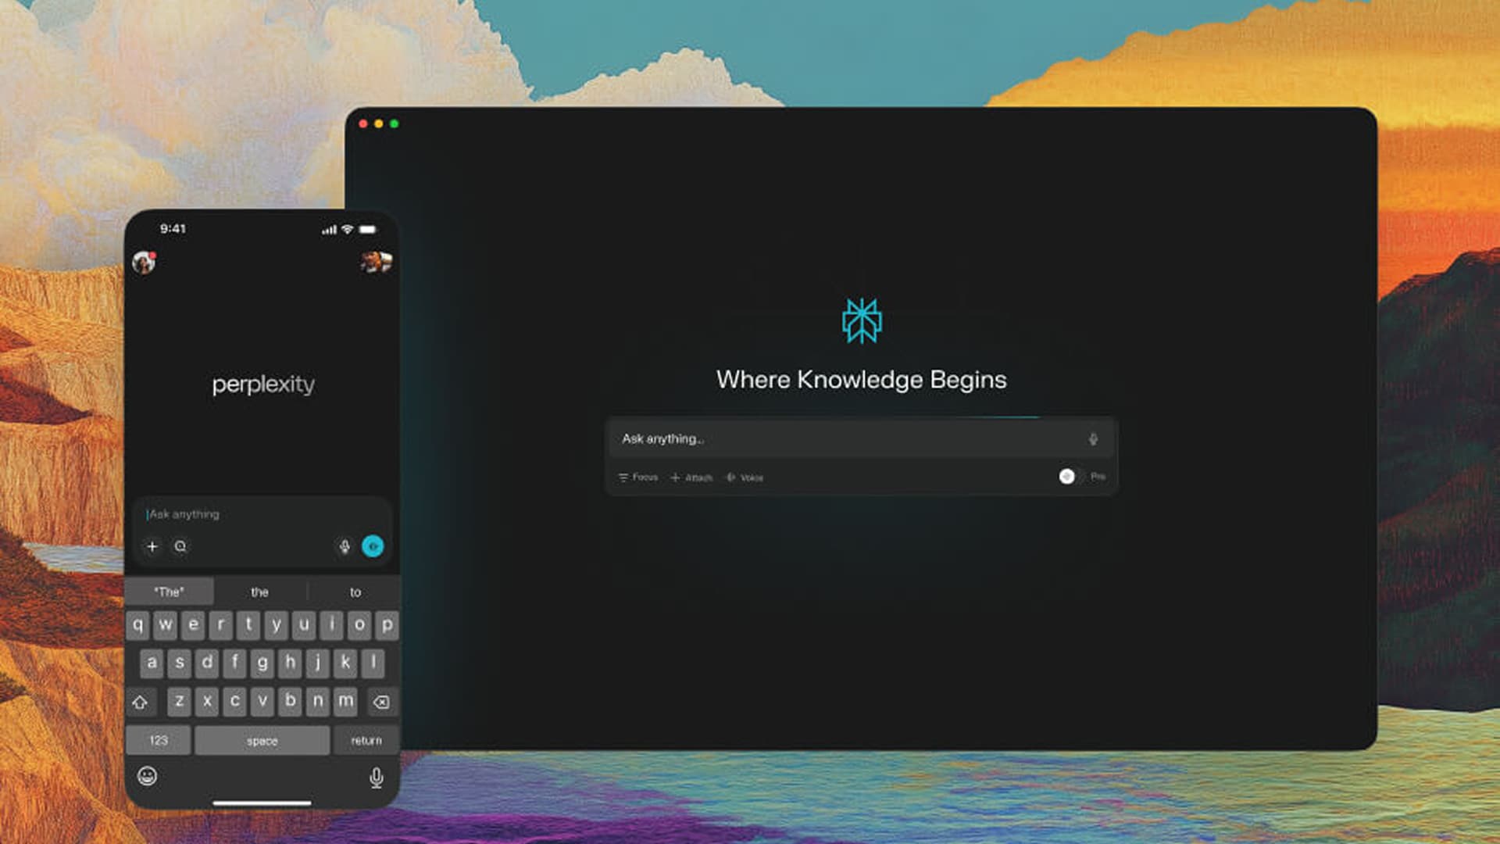
Task: Click Voice in the desktop search toolbar
Action: click(745, 477)
